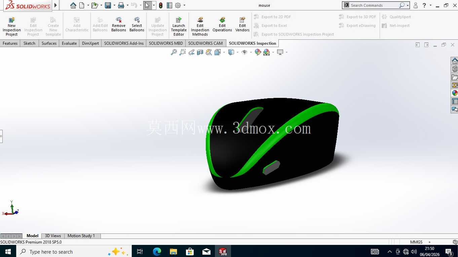
Task: Click the Remove Balloons tool
Action: point(118,25)
